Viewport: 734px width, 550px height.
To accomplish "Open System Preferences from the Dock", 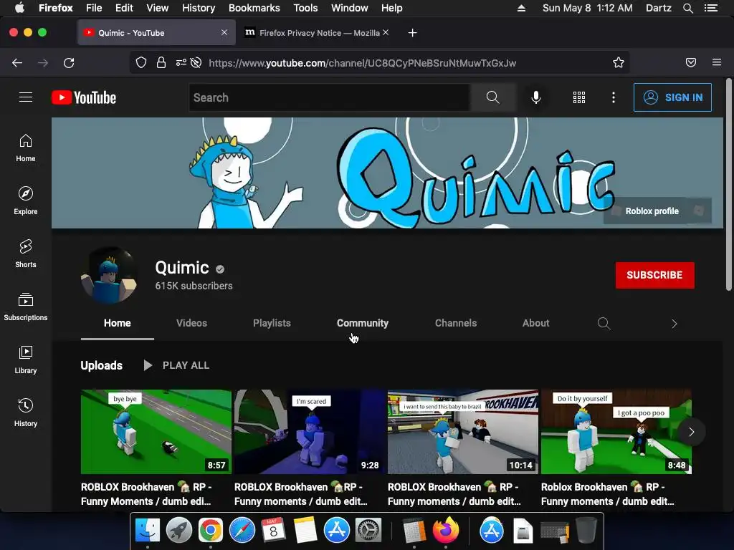I will [x=368, y=530].
